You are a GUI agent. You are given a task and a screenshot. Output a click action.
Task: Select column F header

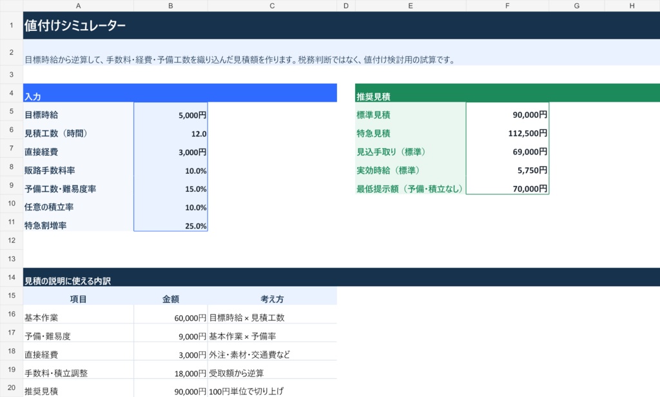pos(507,5)
